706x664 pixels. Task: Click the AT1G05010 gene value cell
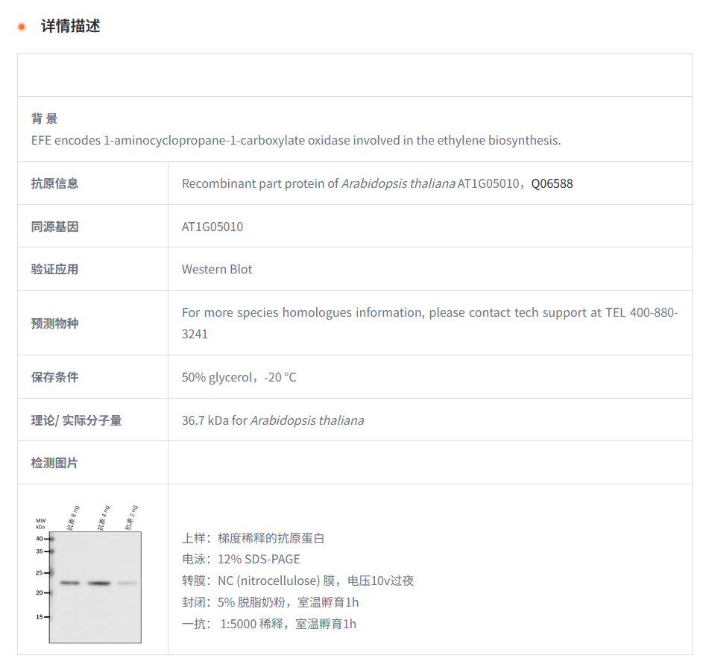[x=212, y=227]
